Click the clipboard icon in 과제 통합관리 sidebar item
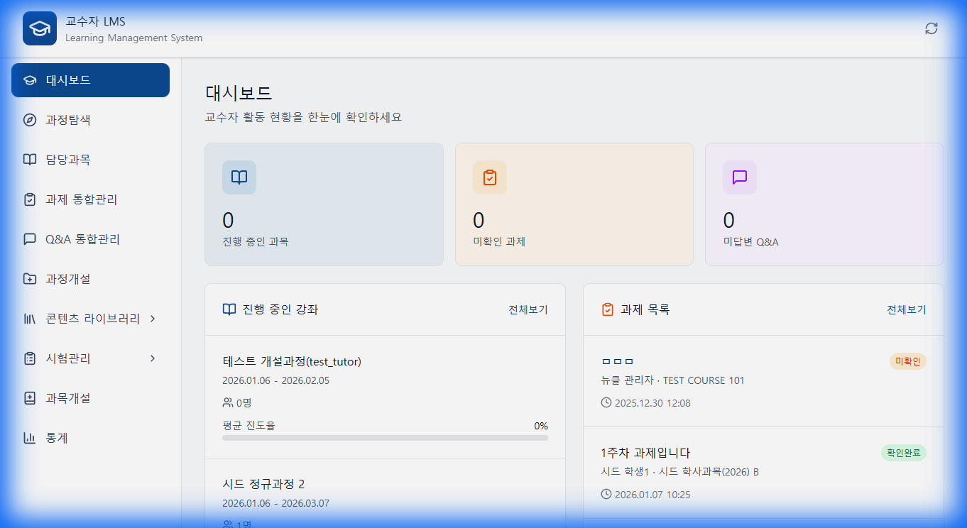 29,199
